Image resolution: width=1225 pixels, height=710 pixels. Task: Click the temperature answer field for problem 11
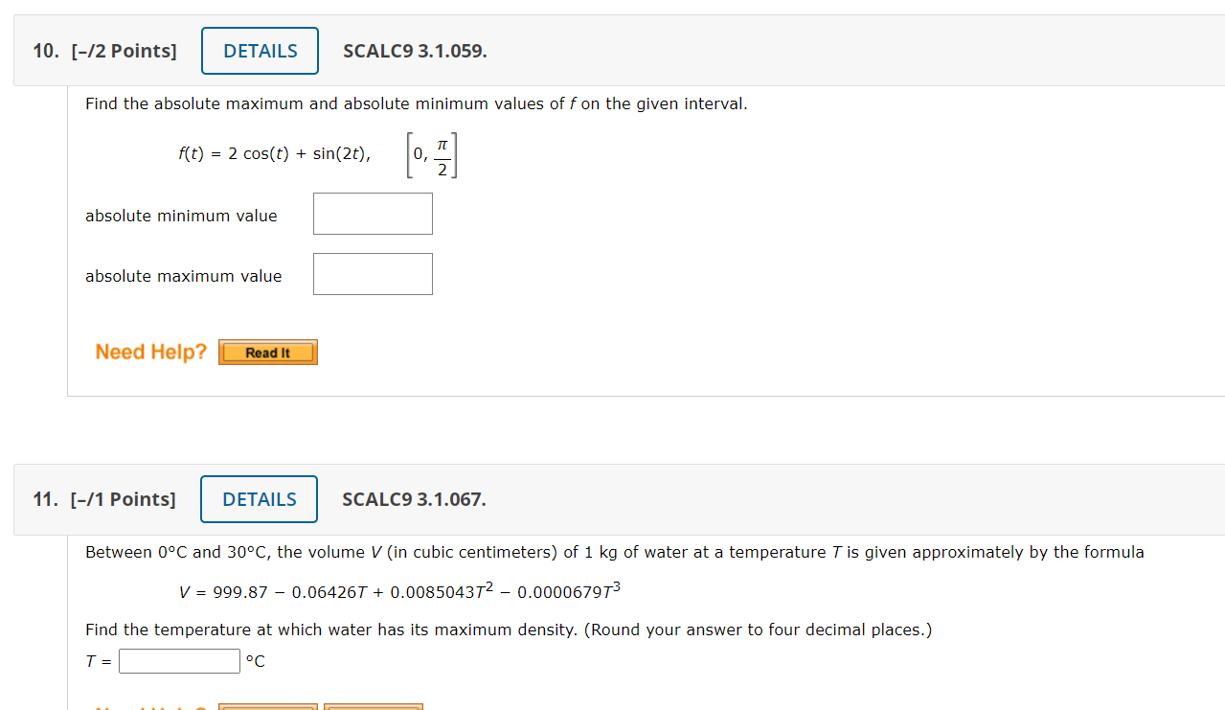(179, 660)
